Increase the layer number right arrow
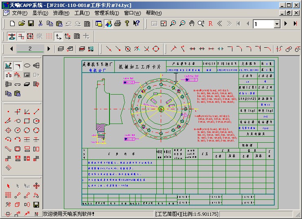 (x=49, y=49)
